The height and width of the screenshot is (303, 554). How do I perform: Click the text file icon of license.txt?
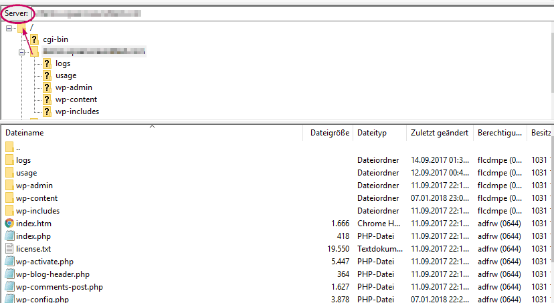9,249
